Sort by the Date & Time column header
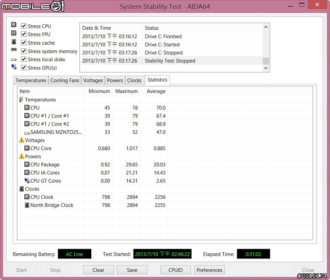330x280 pixels. tap(111, 28)
